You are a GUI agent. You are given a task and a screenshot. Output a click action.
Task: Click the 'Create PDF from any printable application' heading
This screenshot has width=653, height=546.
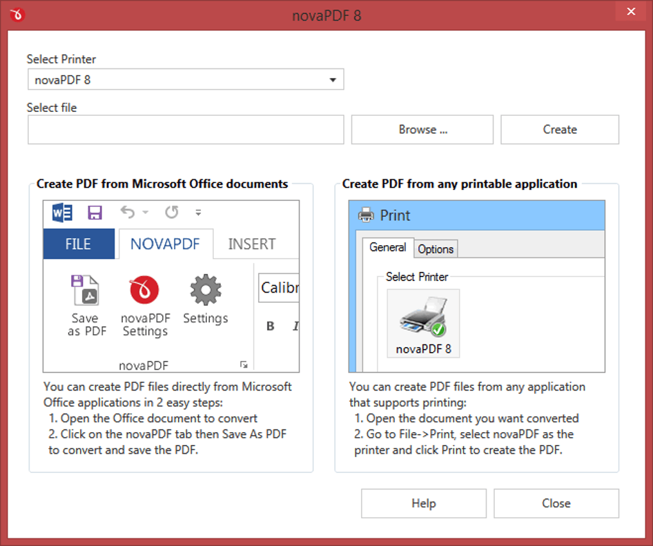tap(460, 184)
